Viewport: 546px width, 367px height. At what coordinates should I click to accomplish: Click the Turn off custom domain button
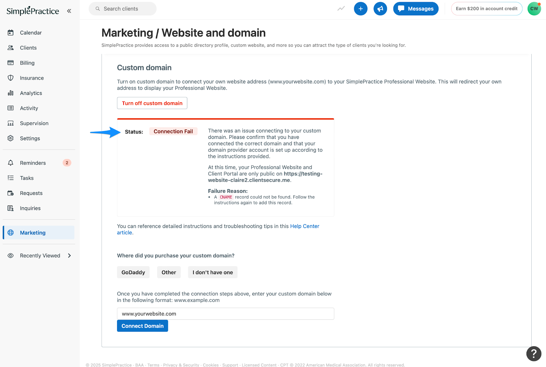coord(152,103)
